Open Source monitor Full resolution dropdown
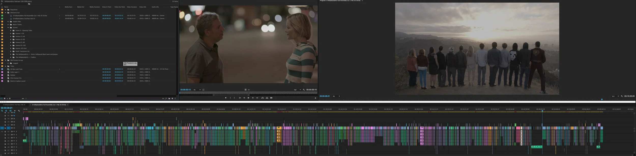This screenshot has width=636, height=156. 297,90
